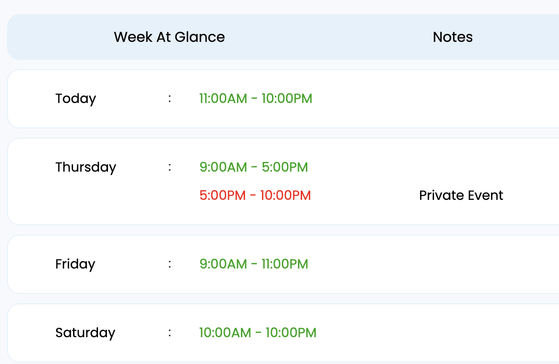
Task: Click Thursday's 9:00AM - 5:00PM hours
Action: click(x=254, y=167)
